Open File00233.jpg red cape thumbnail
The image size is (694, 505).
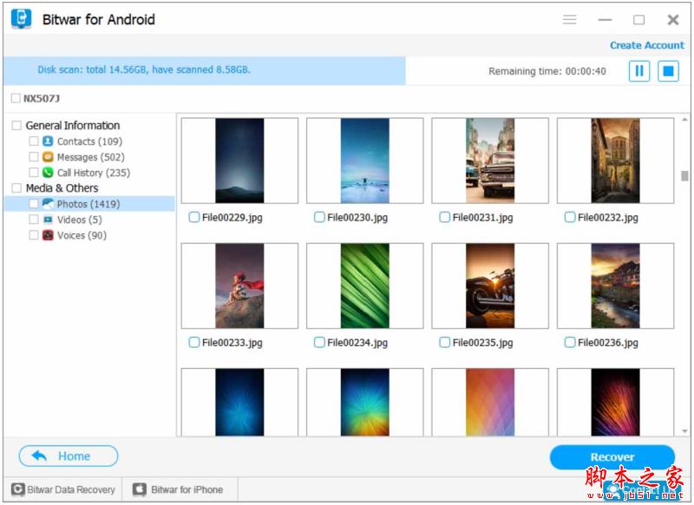[x=239, y=286]
